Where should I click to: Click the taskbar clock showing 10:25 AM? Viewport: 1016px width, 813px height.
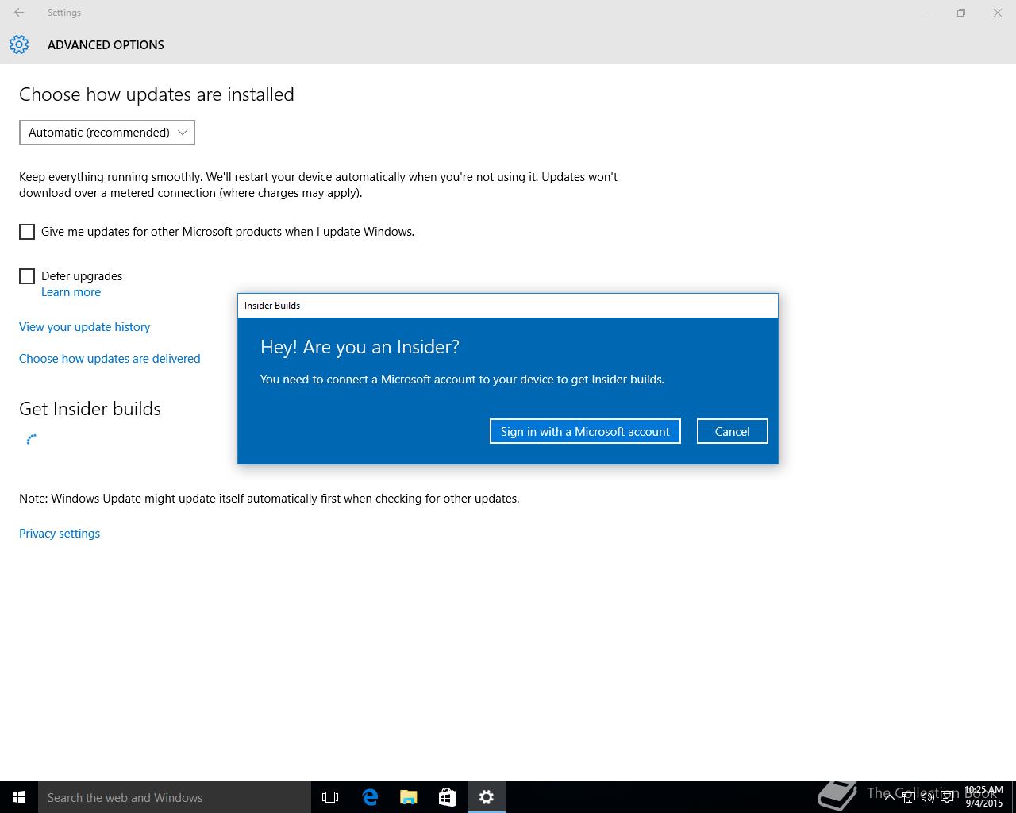click(x=983, y=797)
